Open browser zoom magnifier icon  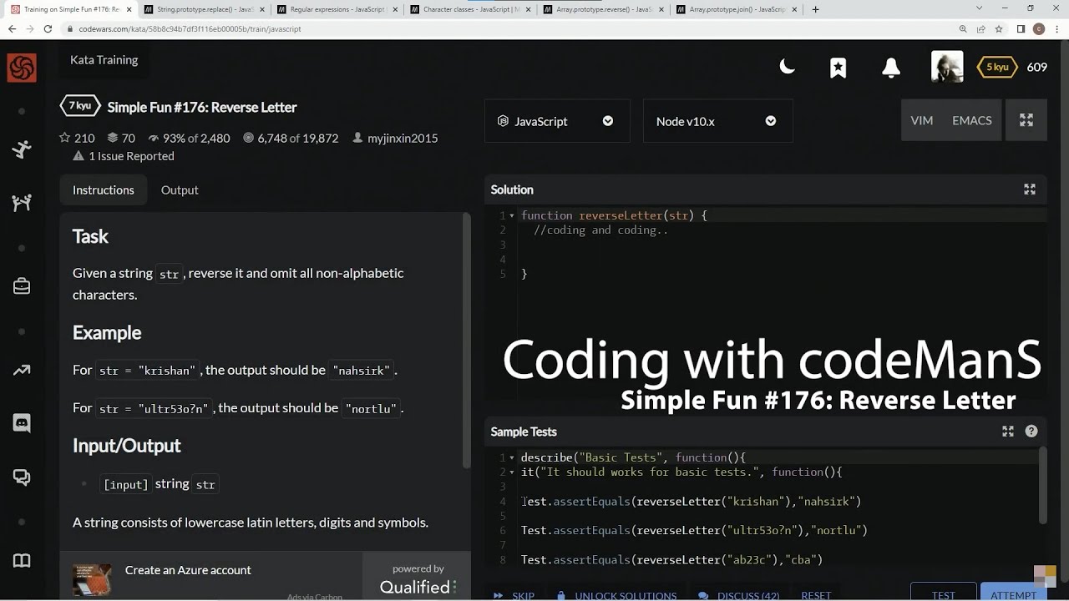[963, 28]
